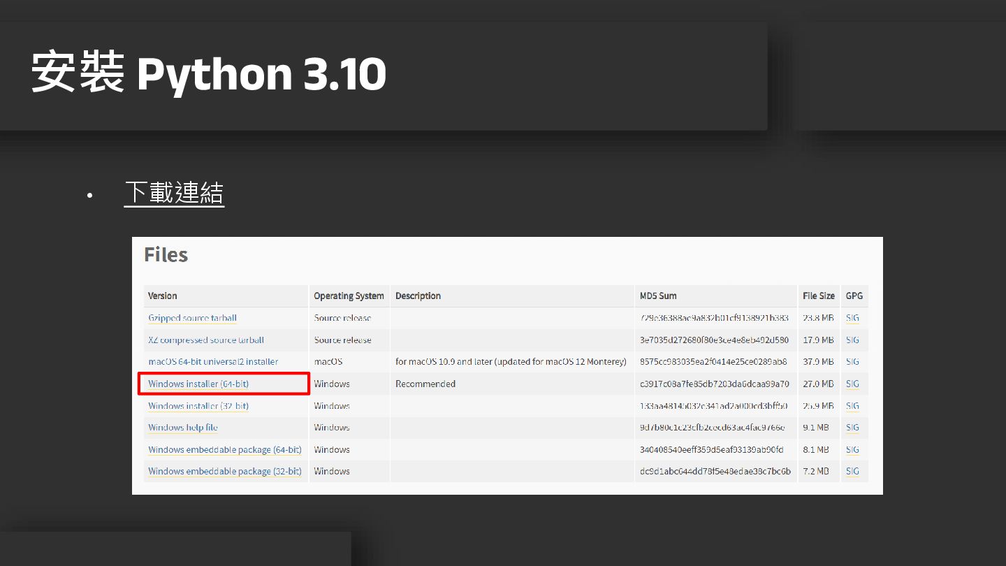Open the SIG link for Gzipped source tarball
Screen dimensions: 1006x566
pos(852,318)
